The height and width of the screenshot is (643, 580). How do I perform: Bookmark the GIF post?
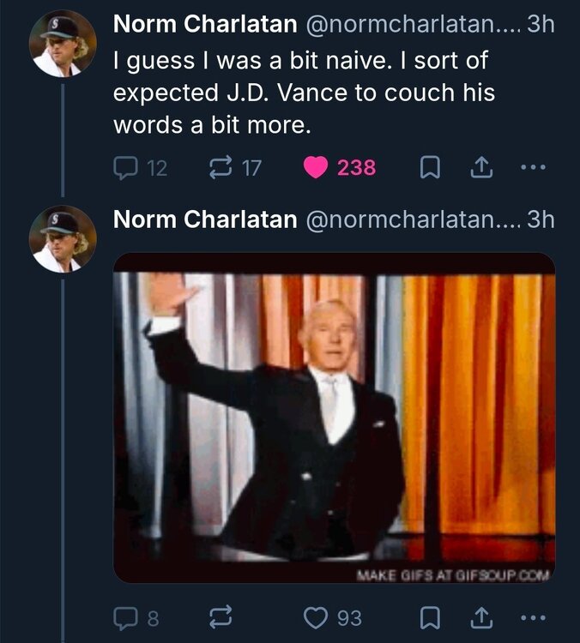click(429, 617)
